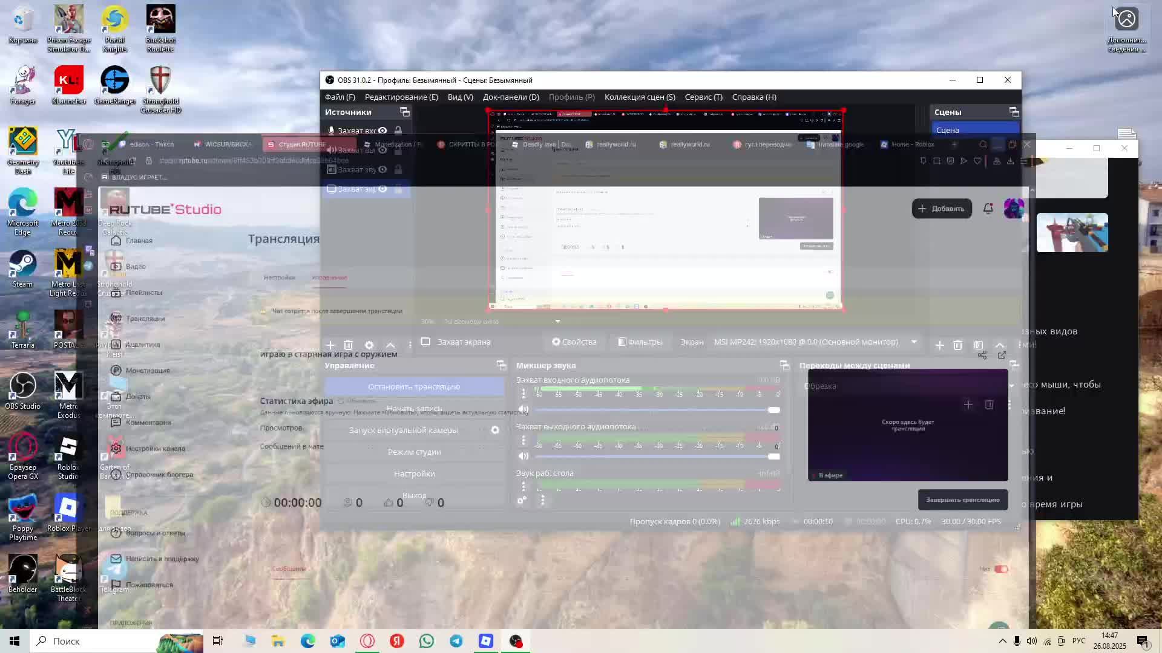Add a new source with plus icon

click(x=330, y=345)
